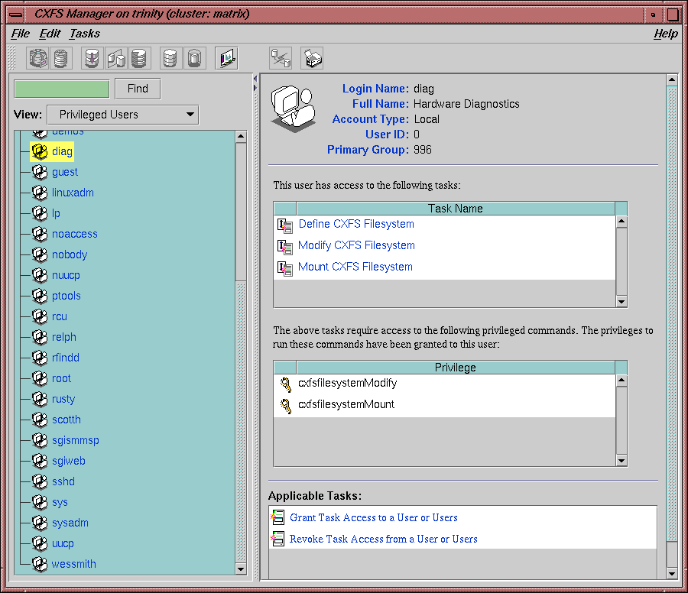Open the Privileged Users view dropdown
This screenshot has height=593, width=688.
[123, 115]
